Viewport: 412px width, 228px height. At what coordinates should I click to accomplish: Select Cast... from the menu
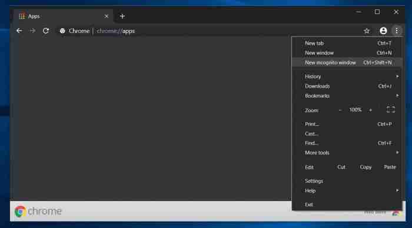tap(347, 134)
